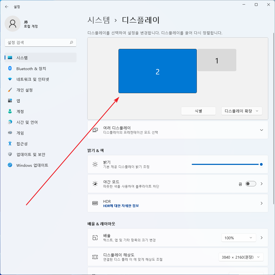Click the 식별 button

tap(198, 111)
